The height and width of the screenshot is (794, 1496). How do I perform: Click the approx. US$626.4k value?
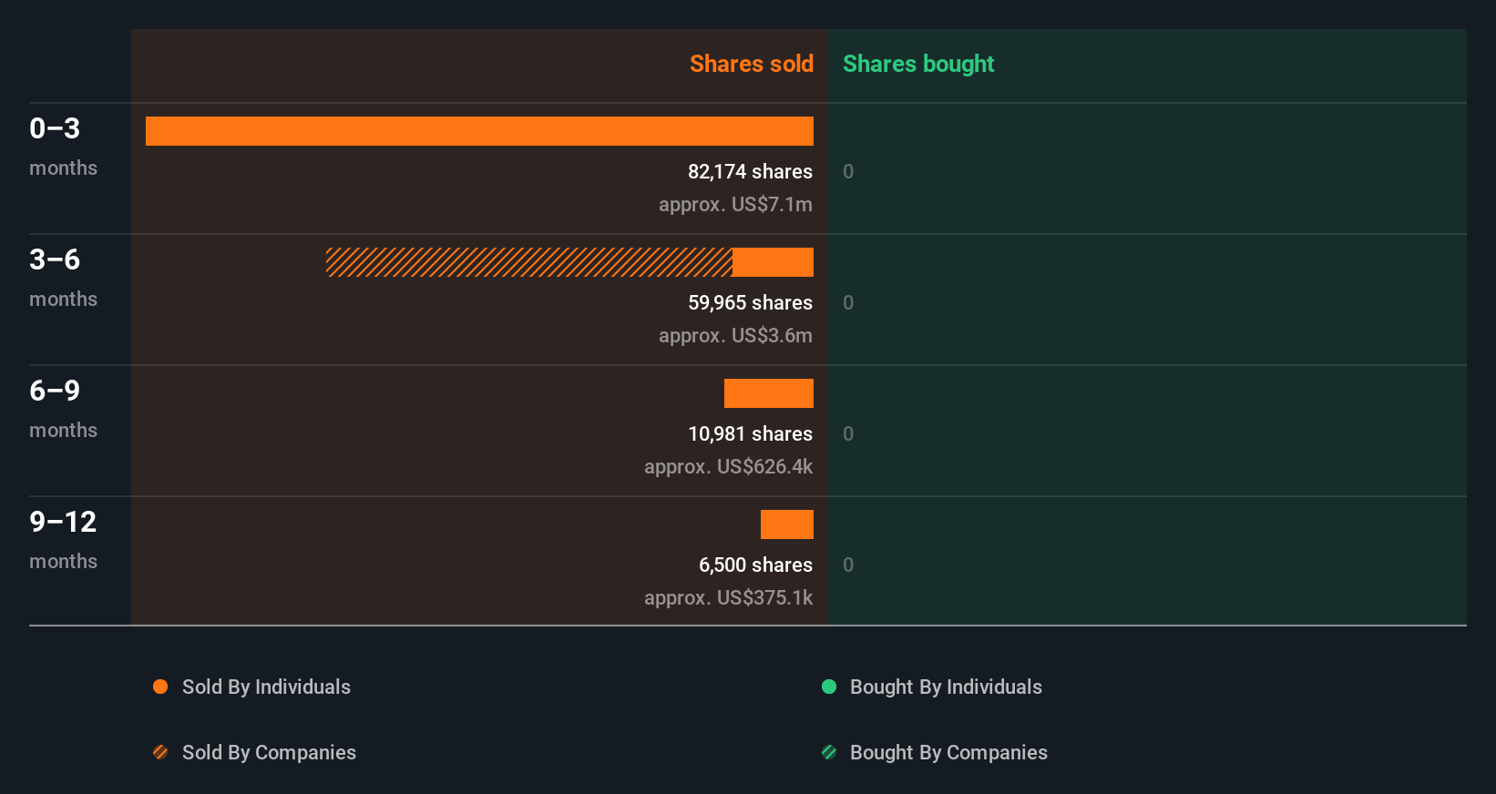tap(728, 466)
